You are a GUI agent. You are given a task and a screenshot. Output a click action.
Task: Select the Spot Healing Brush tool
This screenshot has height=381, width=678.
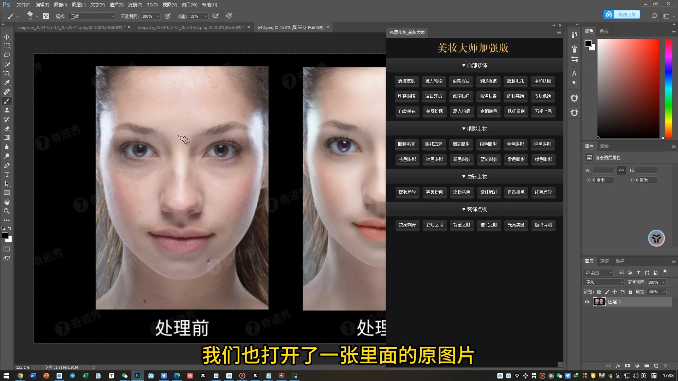7,92
